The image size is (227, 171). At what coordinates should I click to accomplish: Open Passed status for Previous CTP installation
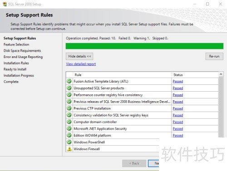(178, 108)
